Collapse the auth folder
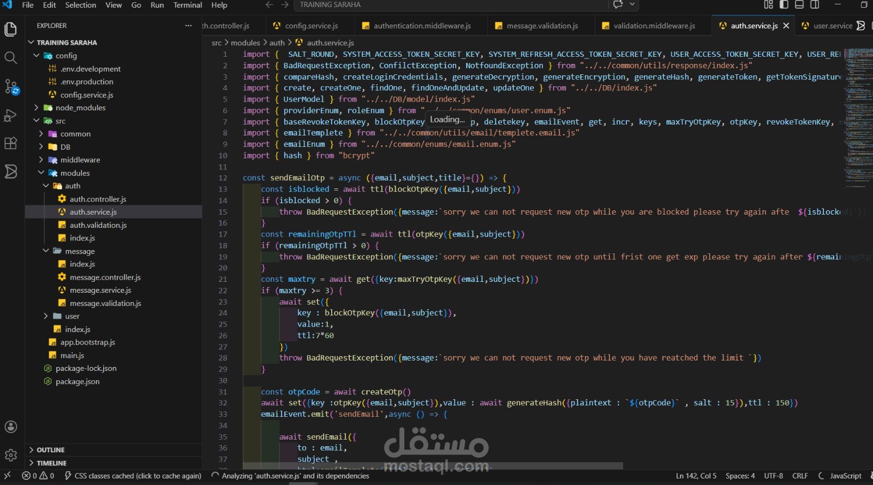Viewport: 873px width, 485px height. click(x=46, y=186)
